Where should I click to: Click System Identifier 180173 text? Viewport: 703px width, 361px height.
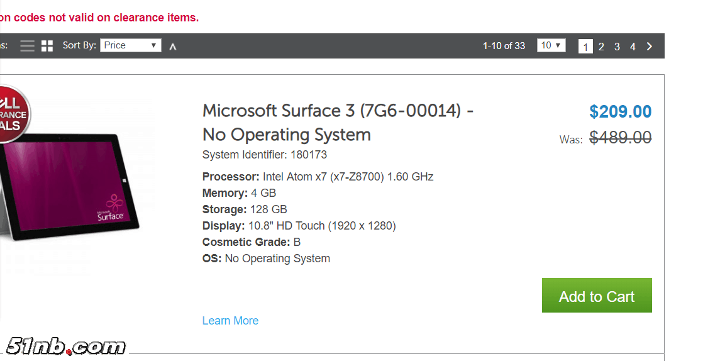click(x=265, y=155)
